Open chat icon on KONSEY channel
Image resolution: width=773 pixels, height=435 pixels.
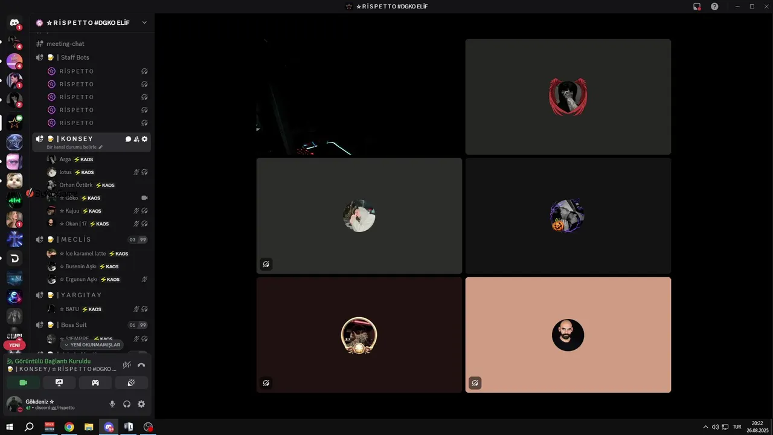pos(128,139)
